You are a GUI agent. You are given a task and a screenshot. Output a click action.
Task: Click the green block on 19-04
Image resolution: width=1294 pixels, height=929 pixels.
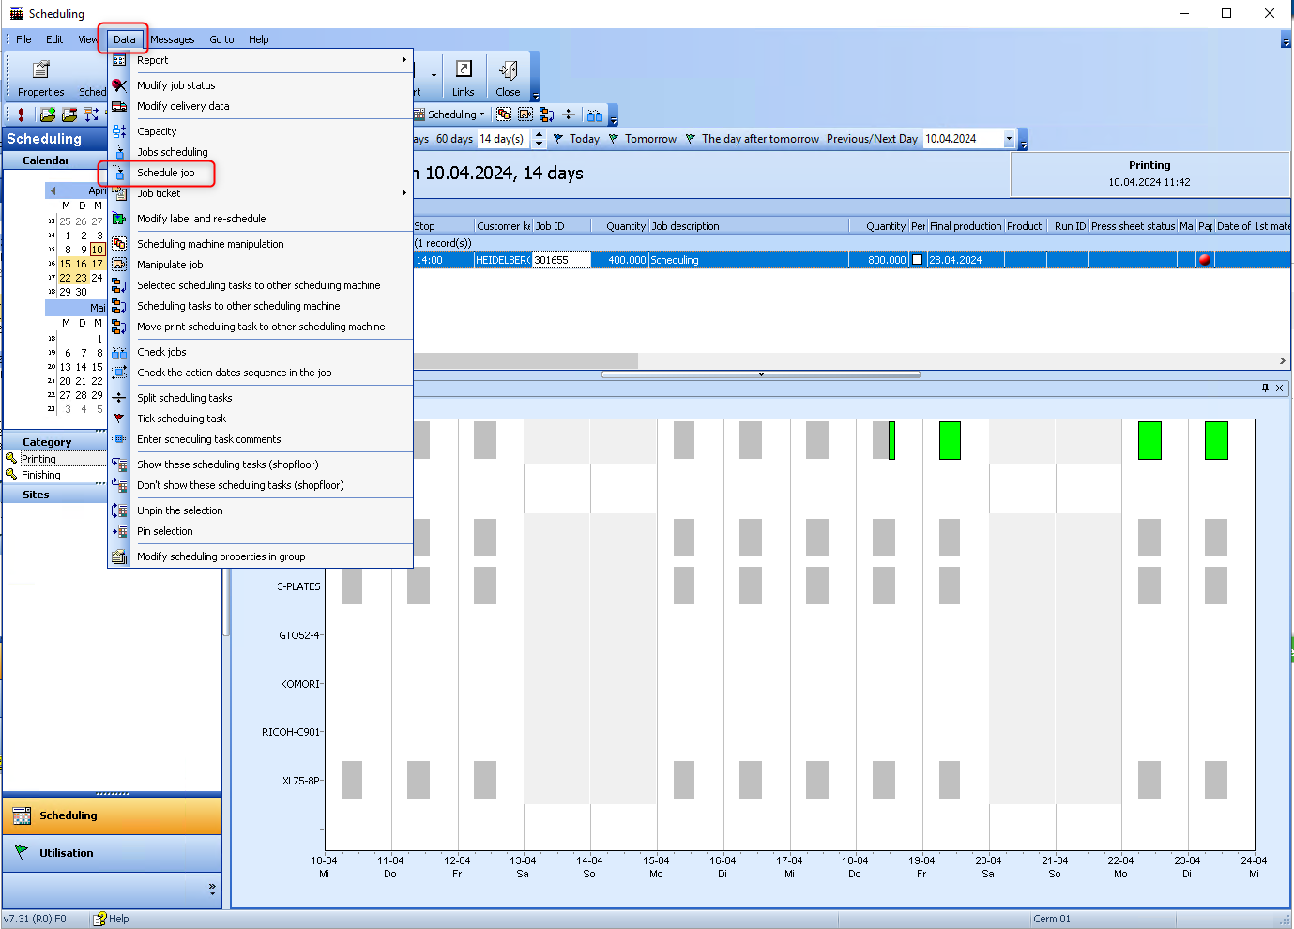point(950,440)
